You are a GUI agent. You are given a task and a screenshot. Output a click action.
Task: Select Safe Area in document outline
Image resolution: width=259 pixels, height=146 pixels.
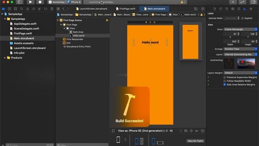coord(78,32)
